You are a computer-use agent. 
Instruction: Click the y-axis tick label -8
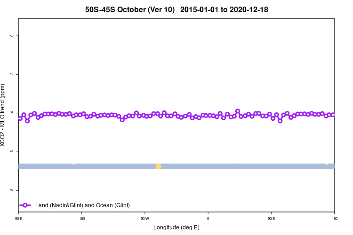(x=12, y=190)
